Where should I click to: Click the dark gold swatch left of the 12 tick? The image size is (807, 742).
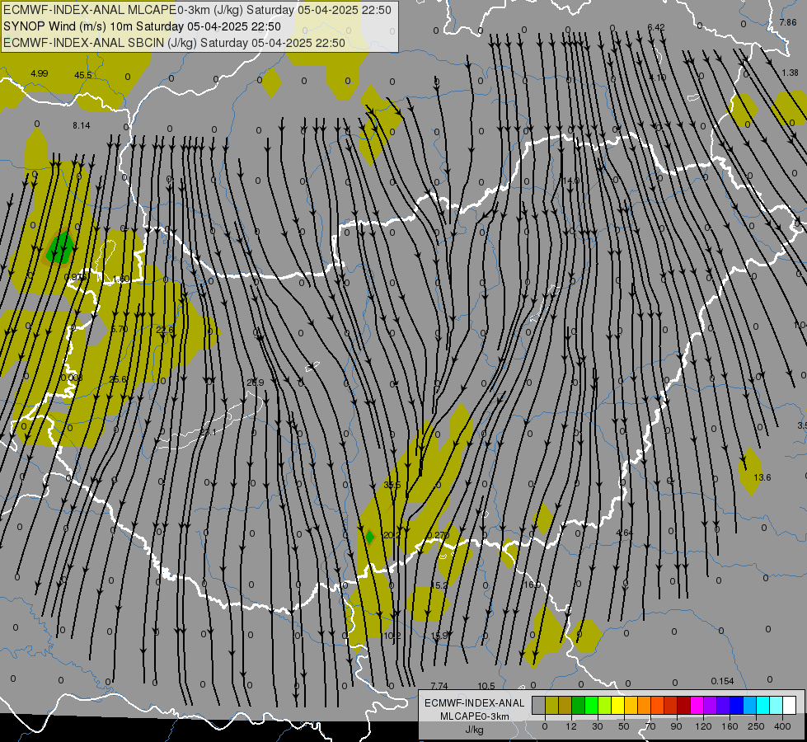point(565,706)
